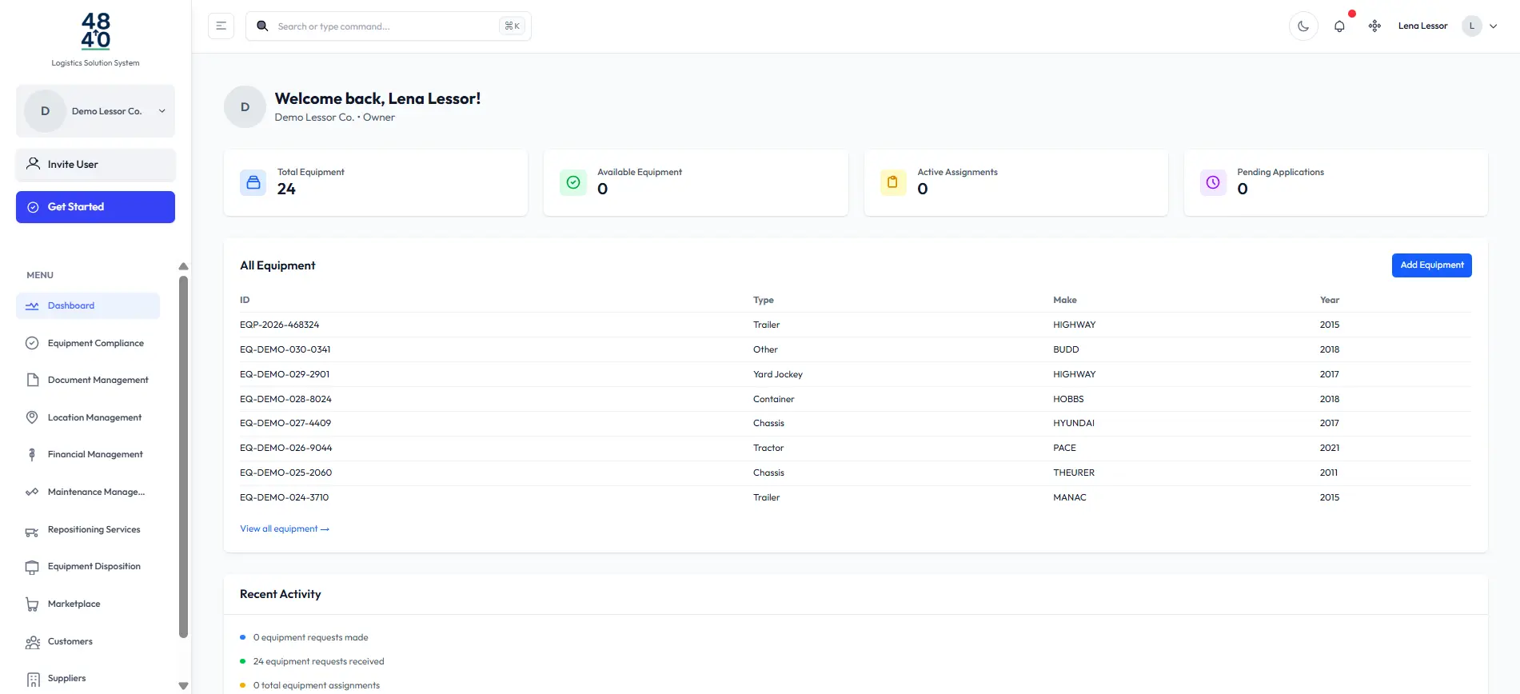Collapse the sidebar with the hamburger button
1520x694 pixels.
click(221, 26)
